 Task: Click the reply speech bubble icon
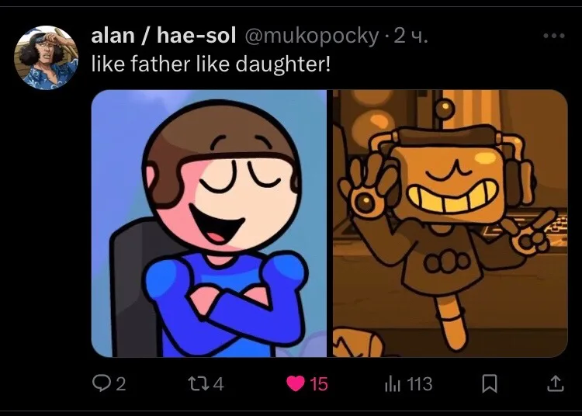tap(100, 383)
